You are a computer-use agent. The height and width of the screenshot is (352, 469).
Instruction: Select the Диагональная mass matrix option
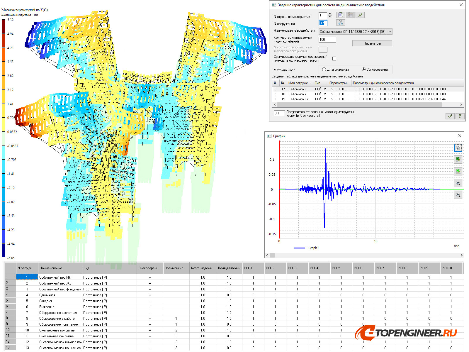(324, 70)
